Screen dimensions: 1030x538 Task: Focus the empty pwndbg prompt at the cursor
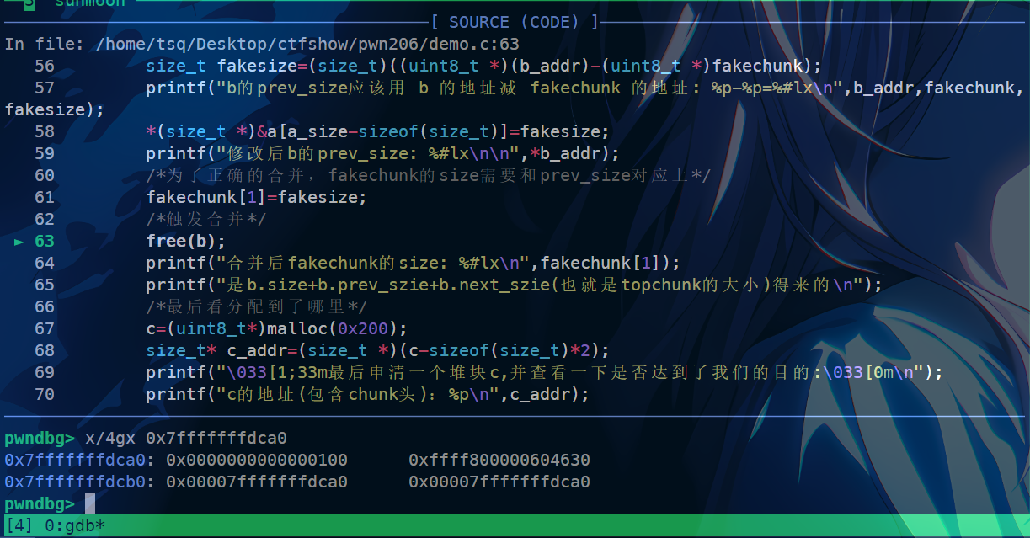point(90,504)
